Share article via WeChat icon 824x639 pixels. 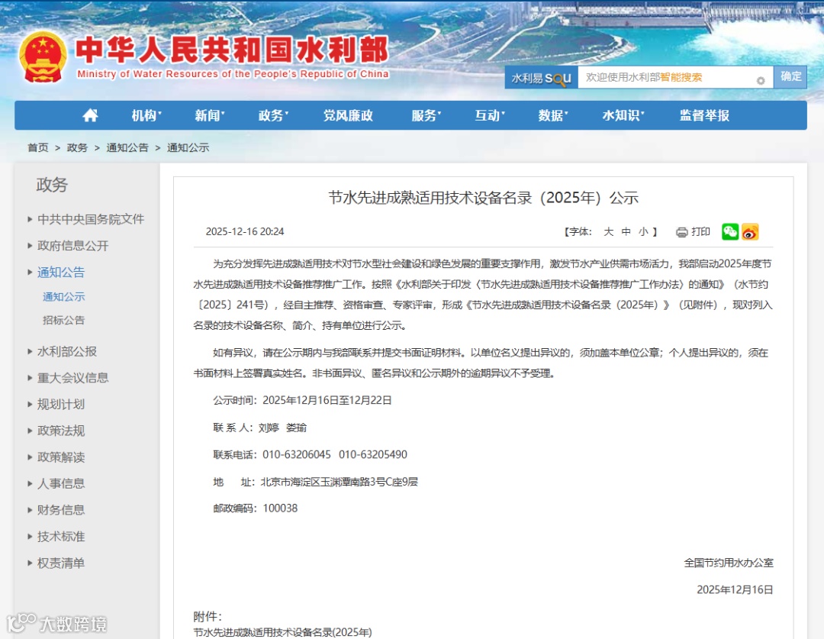tap(730, 231)
